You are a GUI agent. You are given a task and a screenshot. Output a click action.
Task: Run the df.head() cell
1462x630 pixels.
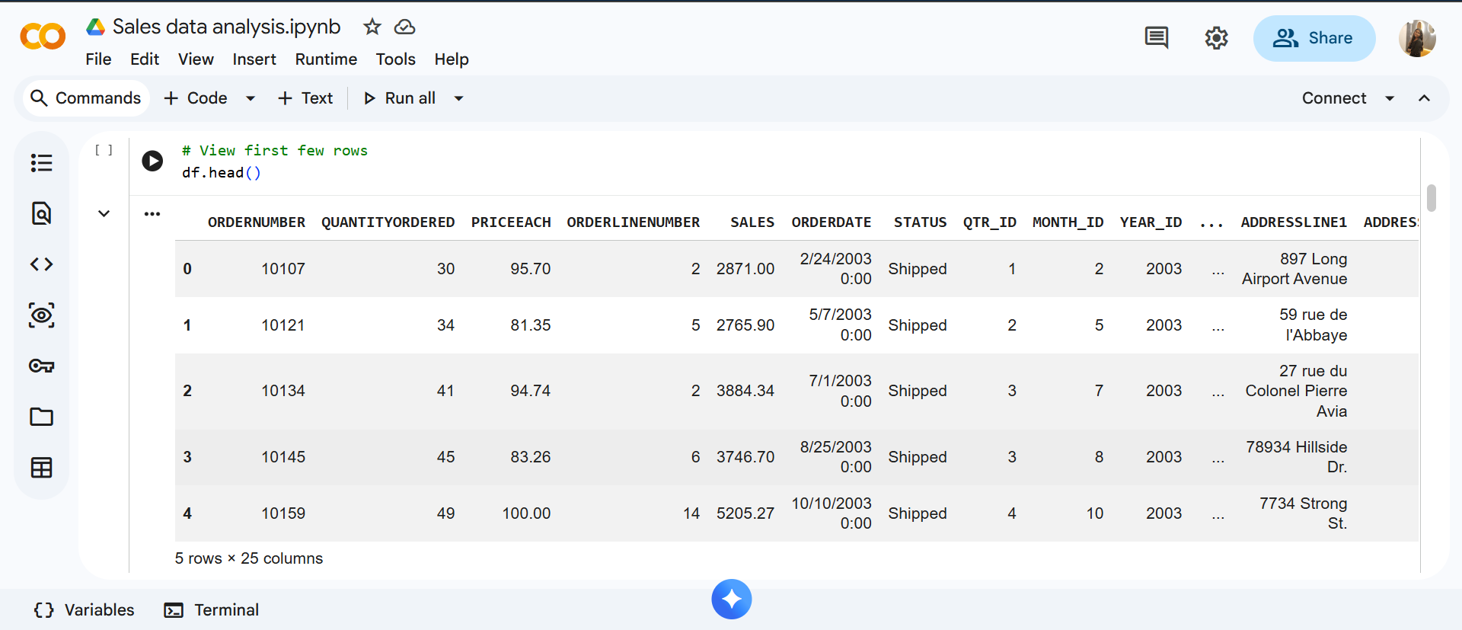point(152,161)
